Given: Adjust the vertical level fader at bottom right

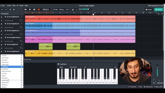Looking at the screenshot, I should click(158, 70).
